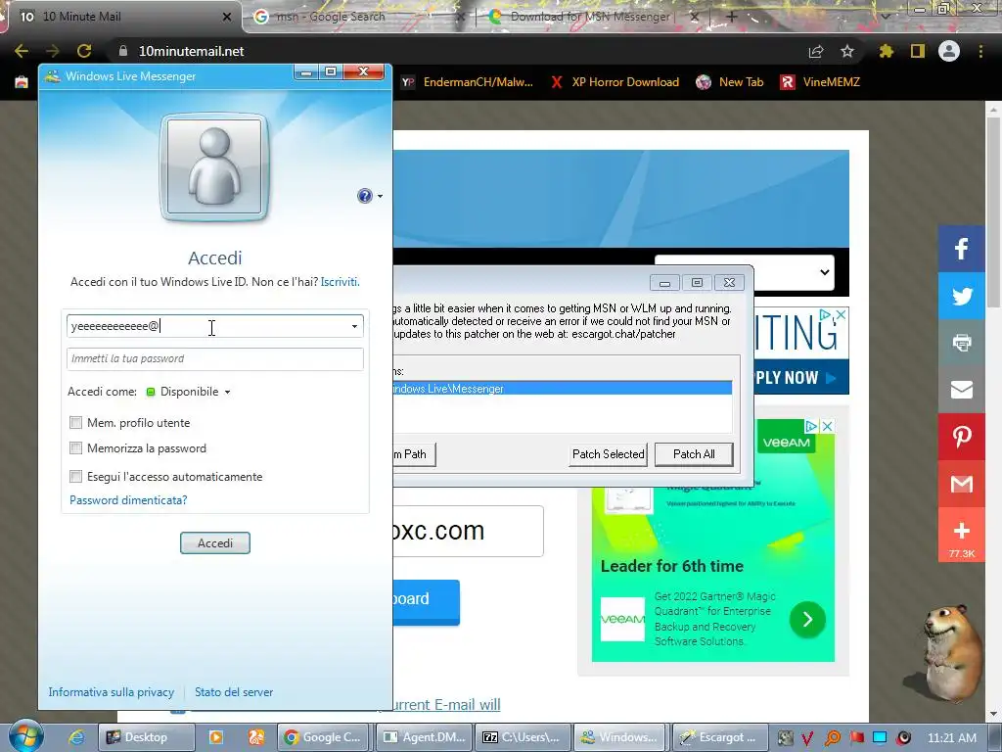Image resolution: width=1002 pixels, height=752 pixels.
Task: Open Chrome three-dot menu
Action: point(980,51)
